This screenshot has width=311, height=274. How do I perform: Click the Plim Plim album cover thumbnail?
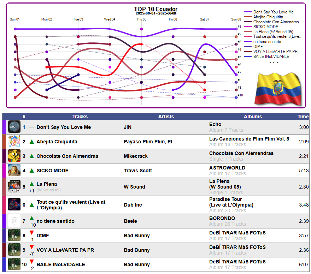point(14,141)
